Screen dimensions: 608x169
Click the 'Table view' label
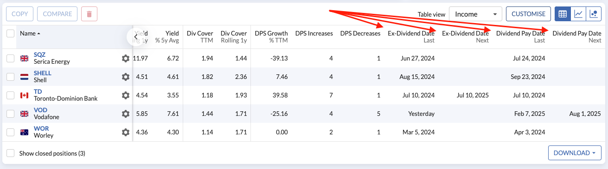point(431,14)
